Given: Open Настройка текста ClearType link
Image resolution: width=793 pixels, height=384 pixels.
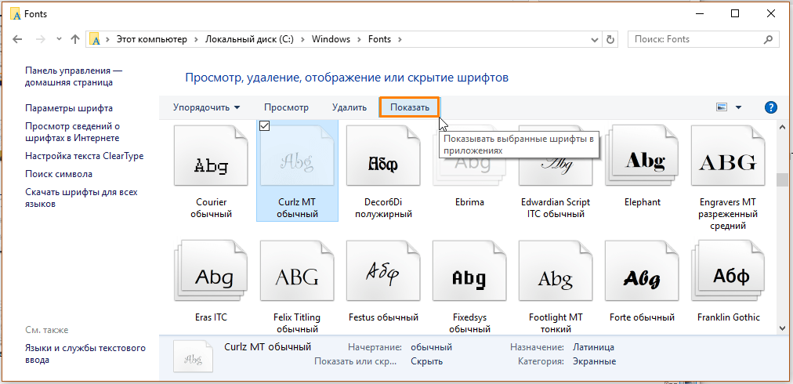Looking at the screenshot, I should click(x=85, y=156).
